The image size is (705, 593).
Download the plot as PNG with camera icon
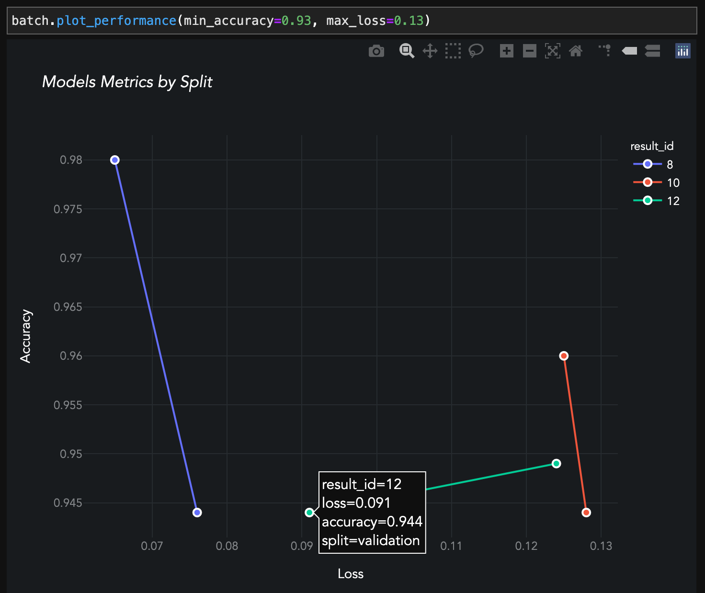pyautogui.click(x=376, y=51)
